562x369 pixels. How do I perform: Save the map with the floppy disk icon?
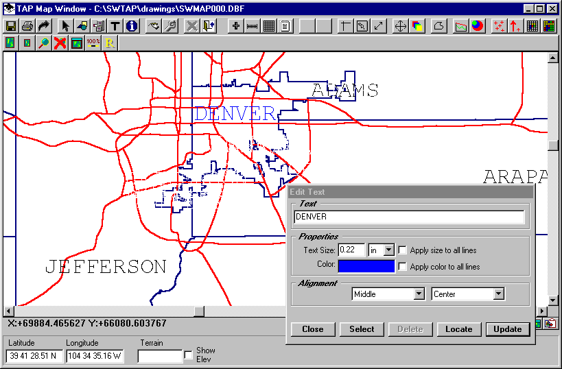11,26
